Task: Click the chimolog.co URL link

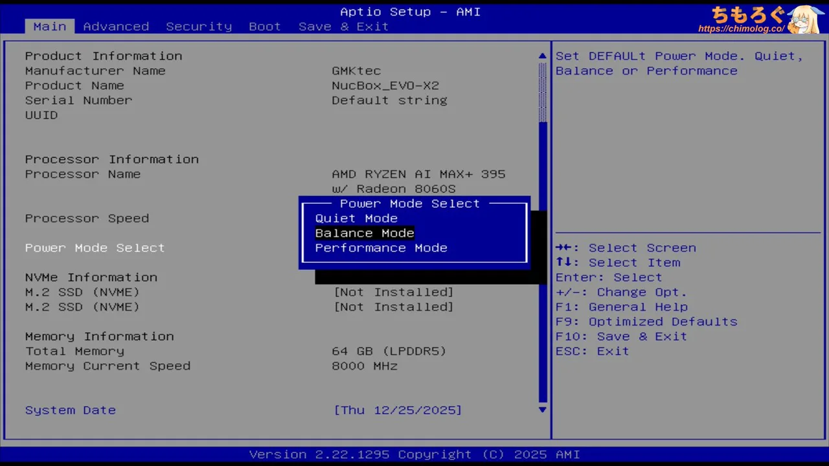Action: pos(741,29)
